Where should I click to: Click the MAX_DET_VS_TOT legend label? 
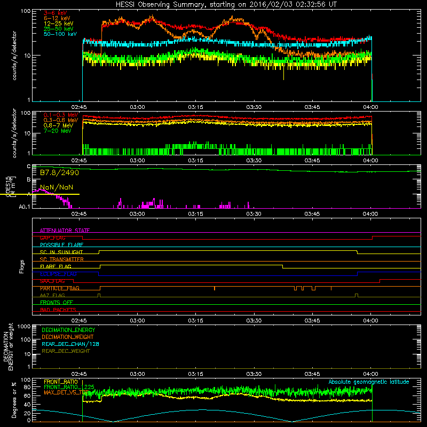pyautogui.click(x=66, y=392)
